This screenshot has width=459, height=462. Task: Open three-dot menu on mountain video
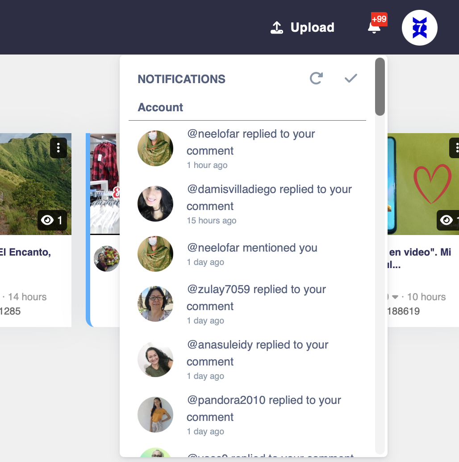pos(58,147)
